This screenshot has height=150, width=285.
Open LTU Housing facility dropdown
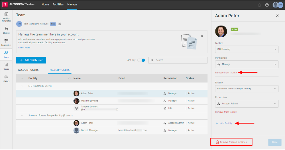point(247,49)
